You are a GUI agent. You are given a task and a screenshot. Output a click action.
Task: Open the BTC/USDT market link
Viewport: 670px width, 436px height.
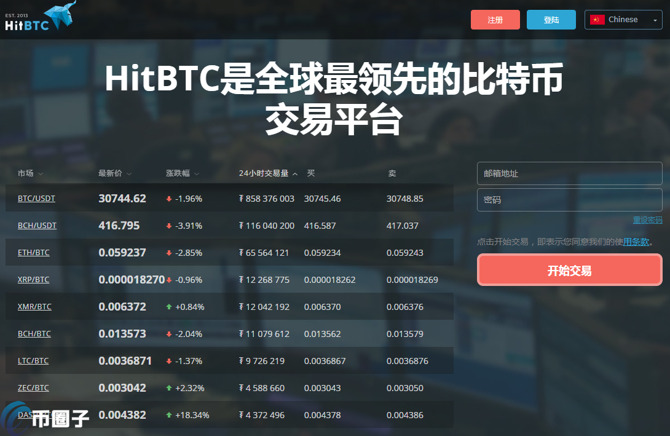click(x=36, y=199)
